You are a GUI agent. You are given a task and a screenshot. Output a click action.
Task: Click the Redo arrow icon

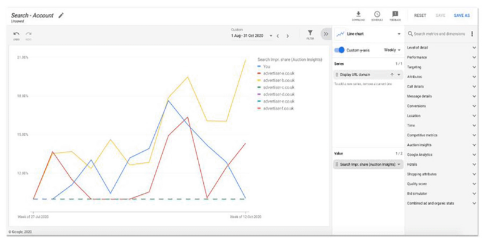tap(28, 34)
